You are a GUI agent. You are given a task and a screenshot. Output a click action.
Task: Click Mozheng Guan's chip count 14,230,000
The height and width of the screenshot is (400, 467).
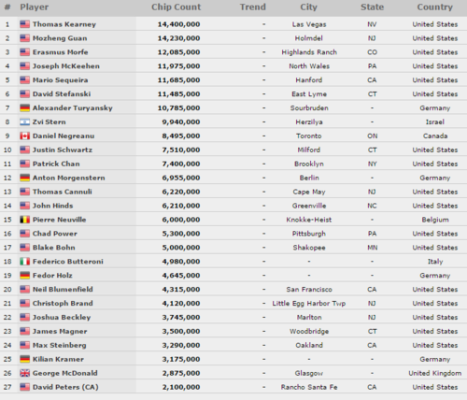click(x=178, y=38)
